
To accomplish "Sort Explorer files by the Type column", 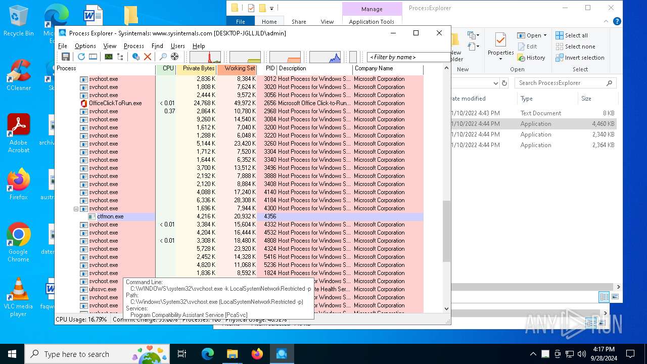I will click(x=547, y=99).
